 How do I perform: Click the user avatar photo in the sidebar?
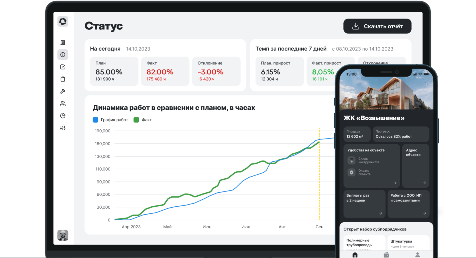[63, 235]
